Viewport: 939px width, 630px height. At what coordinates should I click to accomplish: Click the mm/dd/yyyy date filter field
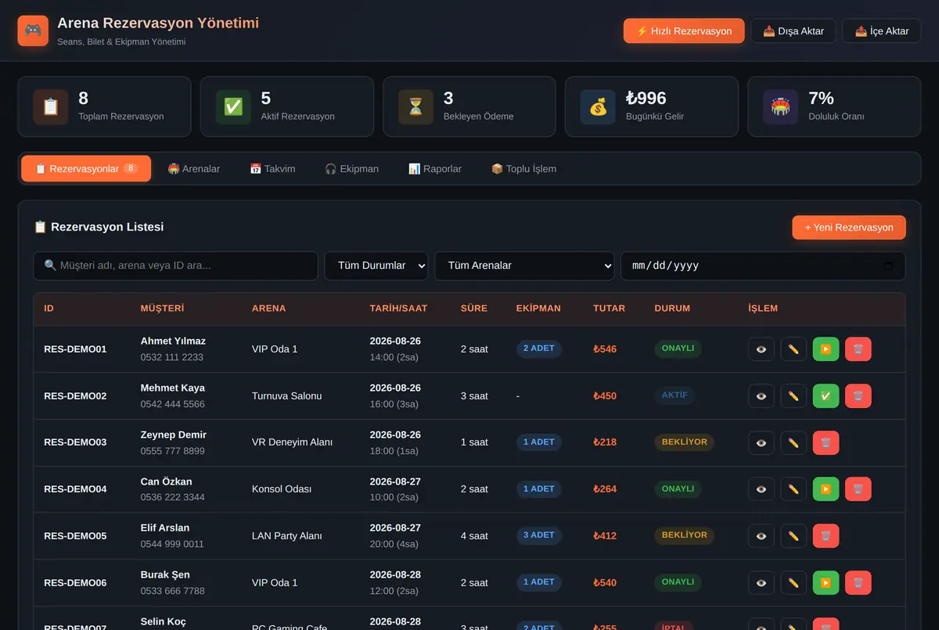coord(763,266)
